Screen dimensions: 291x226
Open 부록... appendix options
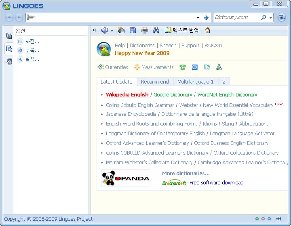(28, 50)
